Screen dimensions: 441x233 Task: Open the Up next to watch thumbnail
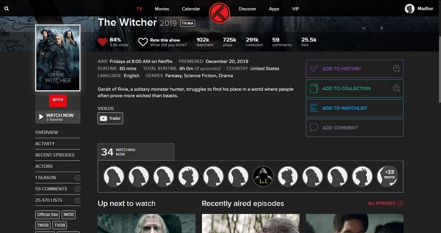147,223
